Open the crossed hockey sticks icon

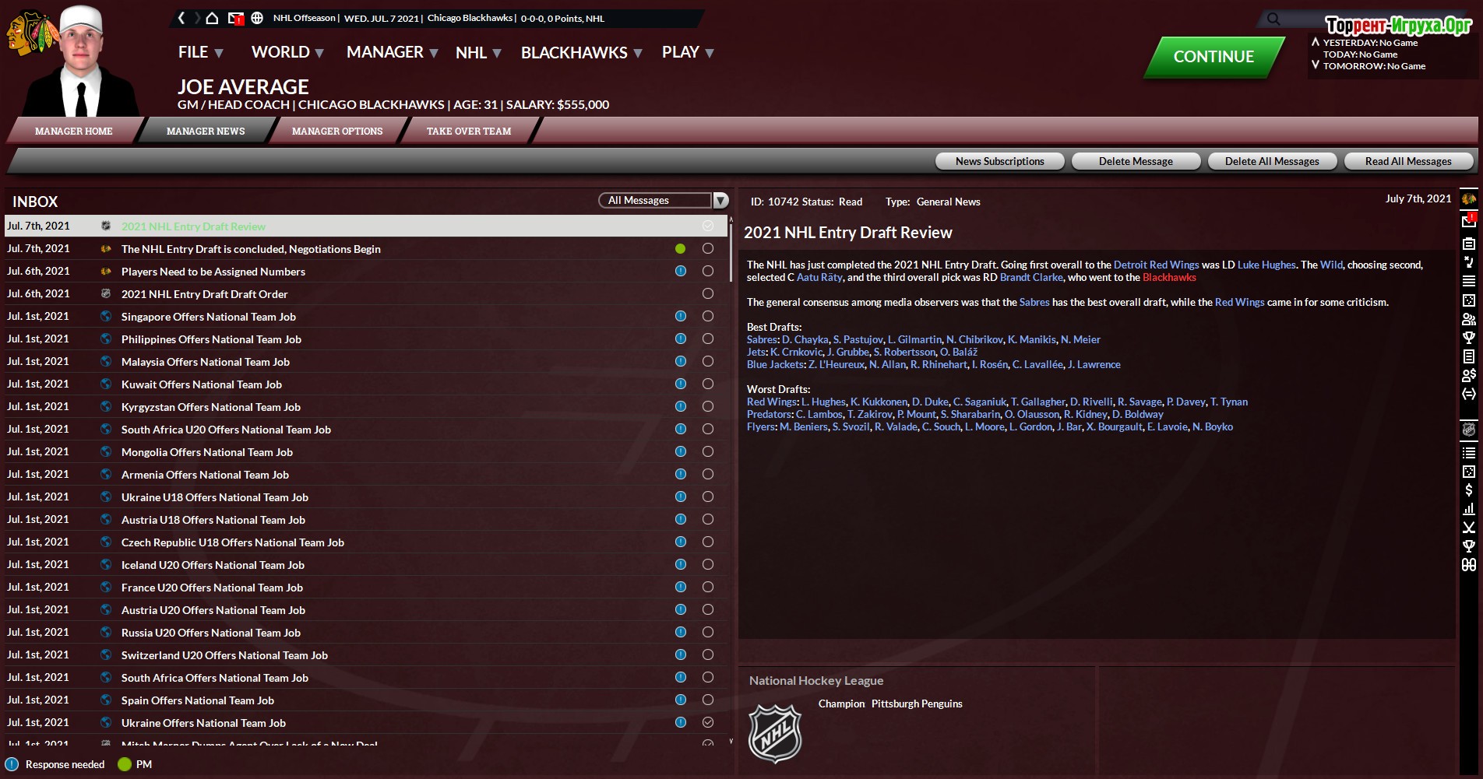1469,528
